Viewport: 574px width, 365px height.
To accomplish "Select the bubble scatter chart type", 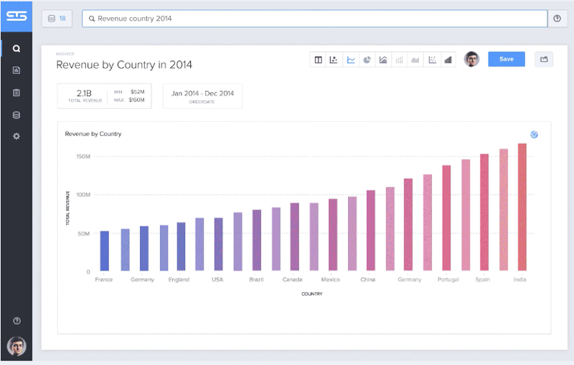I will tap(334, 60).
